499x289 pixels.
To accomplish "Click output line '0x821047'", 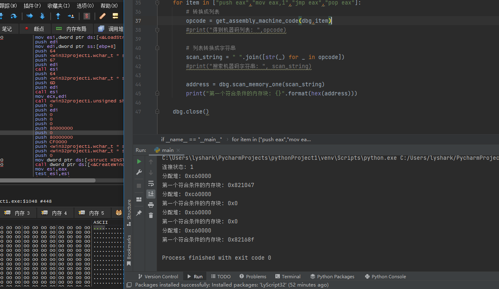I will pos(208,185).
